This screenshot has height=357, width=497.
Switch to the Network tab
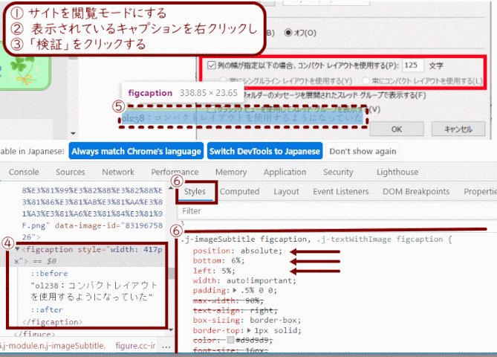(118, 172)
